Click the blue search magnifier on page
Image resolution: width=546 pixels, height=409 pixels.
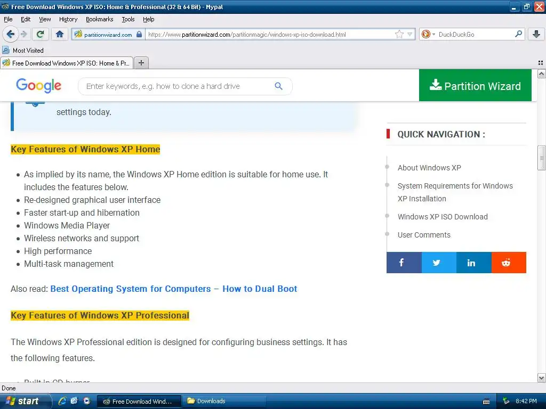point(278,86)
